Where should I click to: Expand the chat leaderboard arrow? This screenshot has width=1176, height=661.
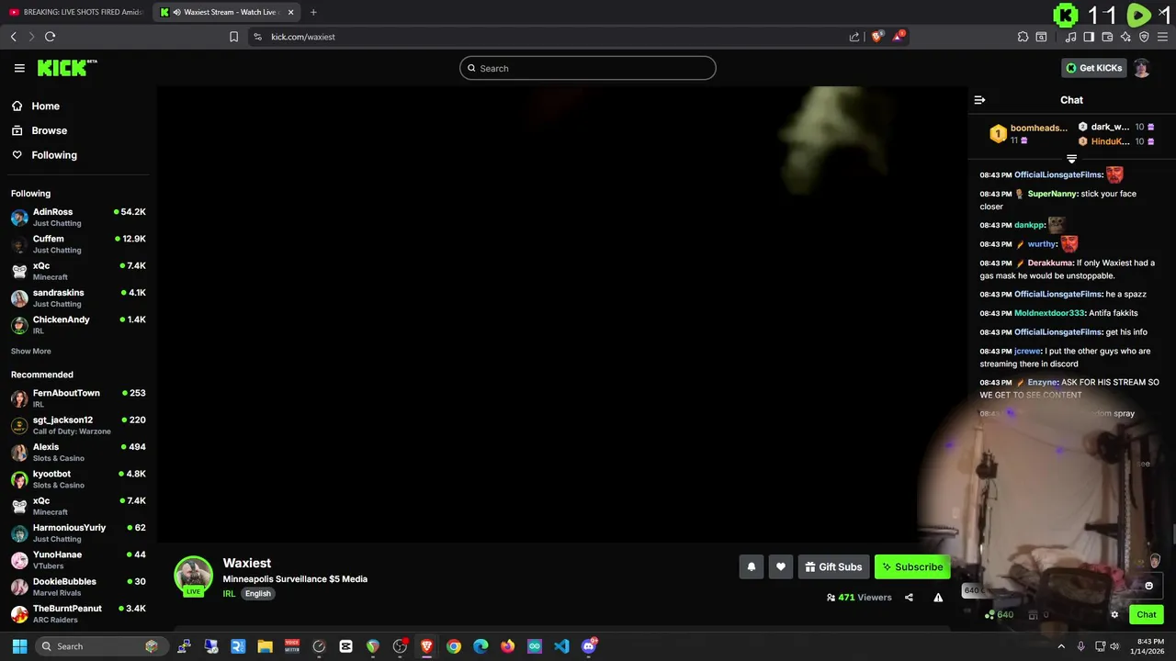[1071, 159]
